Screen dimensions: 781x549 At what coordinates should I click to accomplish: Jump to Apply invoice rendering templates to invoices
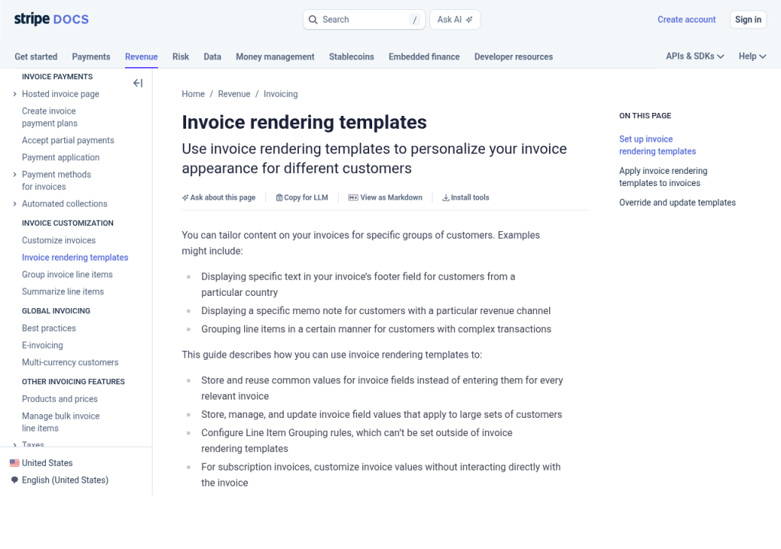click(x=663, y=177)
